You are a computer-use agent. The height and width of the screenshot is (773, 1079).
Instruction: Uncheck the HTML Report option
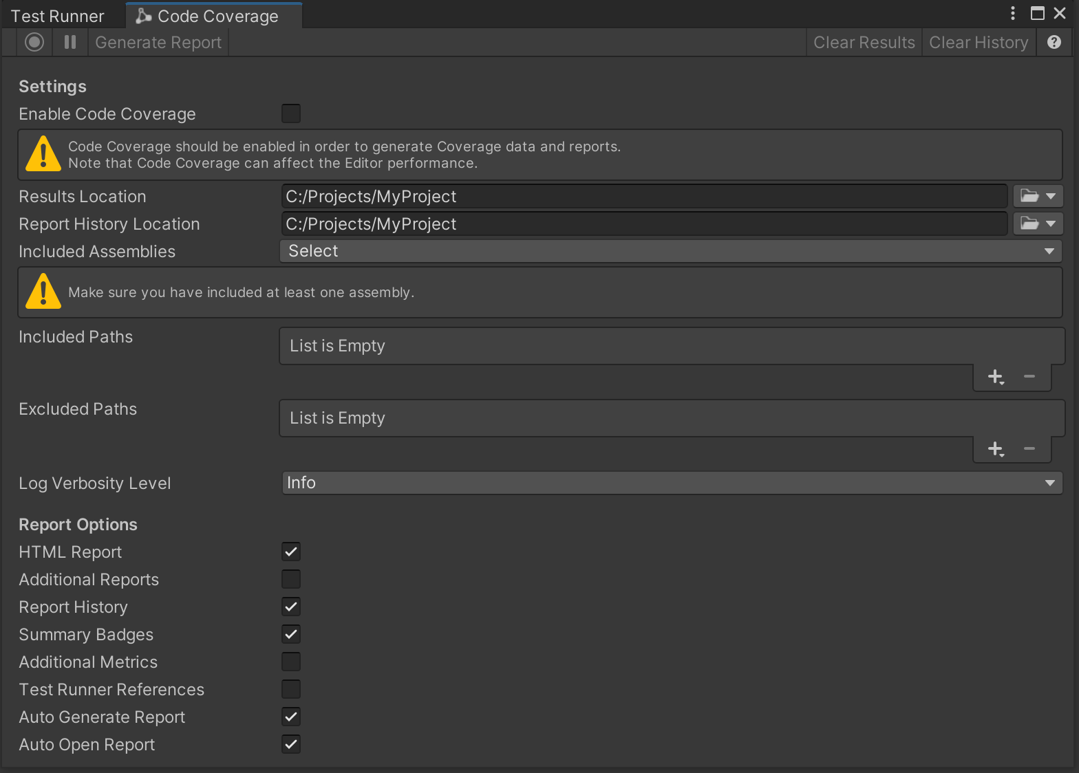pyautogui.click(x=291, y=552)
